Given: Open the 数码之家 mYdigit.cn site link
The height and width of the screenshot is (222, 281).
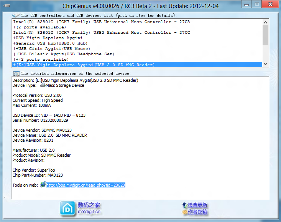Looking at the screenshot, I should click(x=89, y=208).
